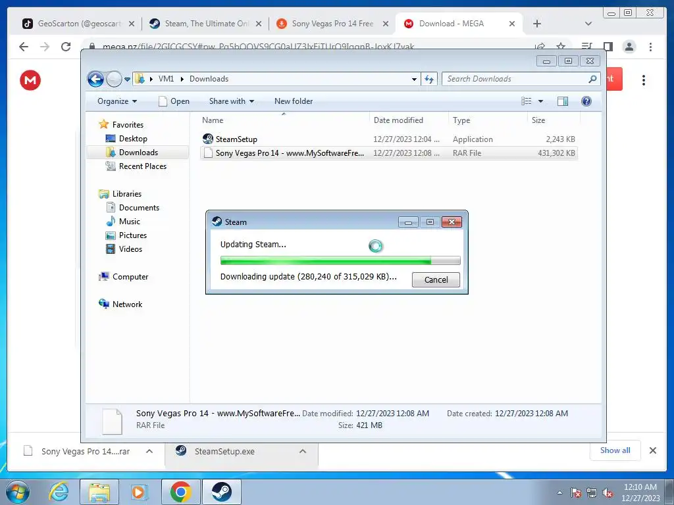Open the Chrome profile avatar menu
674x505 pixels.
click(x=629, y=47)
